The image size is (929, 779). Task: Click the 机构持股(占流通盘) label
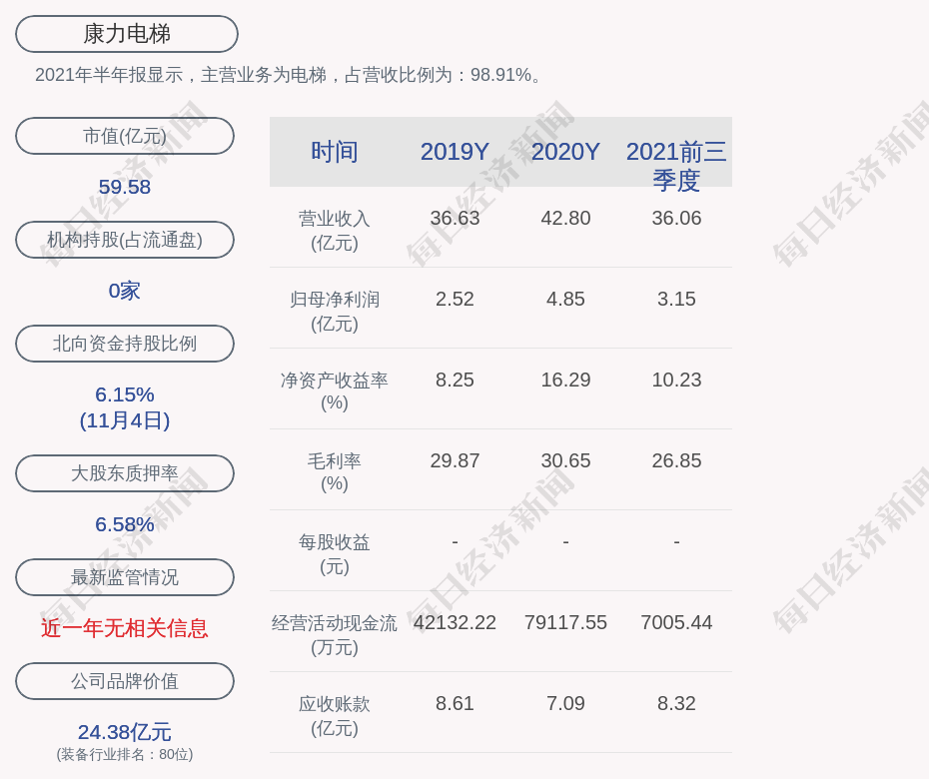[x=125, y=240]
